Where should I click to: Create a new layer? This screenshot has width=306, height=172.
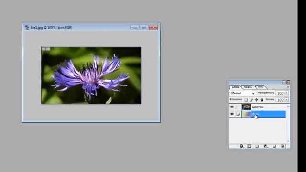click(x=274, y=146)
